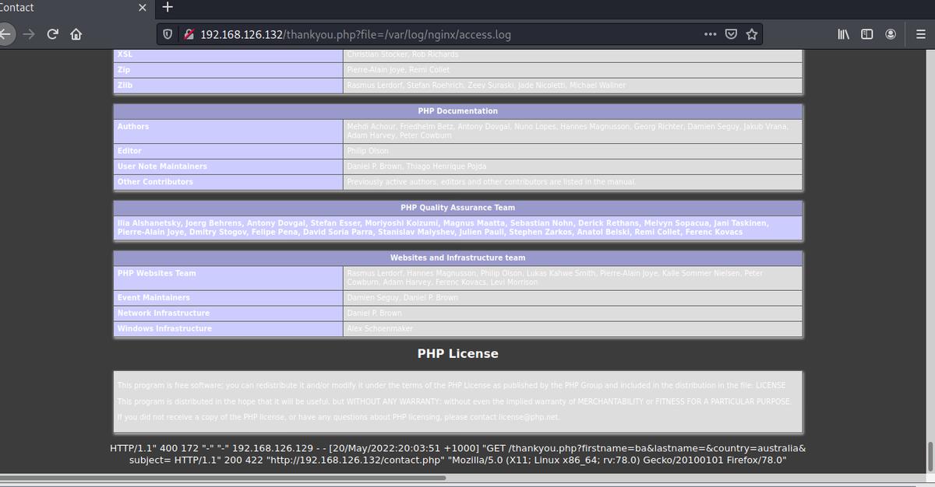Click the PHP Quality Assurance Team header

point(457,208)
